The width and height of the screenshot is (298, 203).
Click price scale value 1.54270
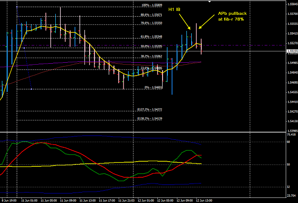[292, 112]
